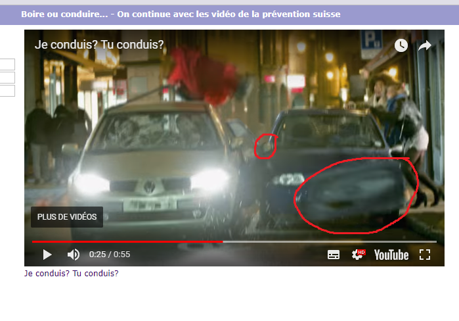
Task: Click the red-circled side mirror in the video
Action: pyautogui.click(x=265, y=146)
